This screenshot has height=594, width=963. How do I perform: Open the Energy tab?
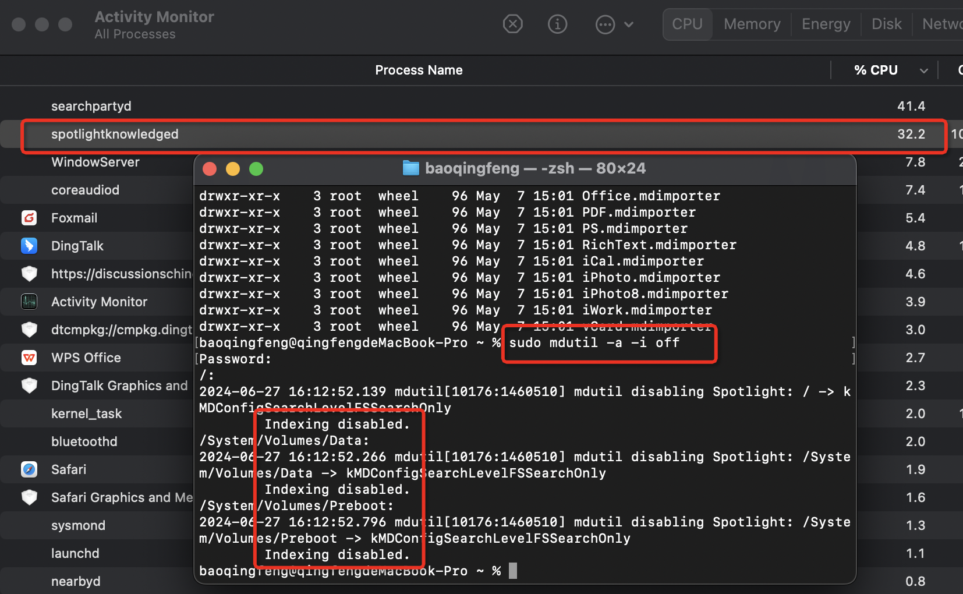(826, 24)
